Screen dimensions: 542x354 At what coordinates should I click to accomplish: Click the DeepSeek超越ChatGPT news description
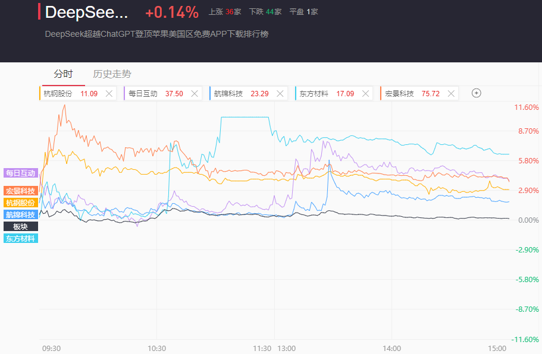click(x=156, y=34)
